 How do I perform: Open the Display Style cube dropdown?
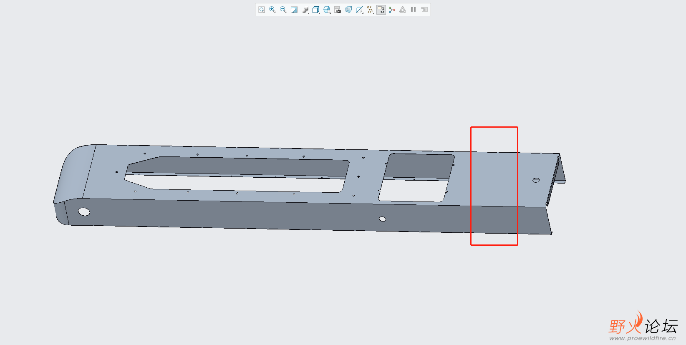[316, 10]
